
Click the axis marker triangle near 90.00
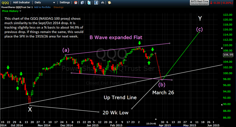(222, 105)
